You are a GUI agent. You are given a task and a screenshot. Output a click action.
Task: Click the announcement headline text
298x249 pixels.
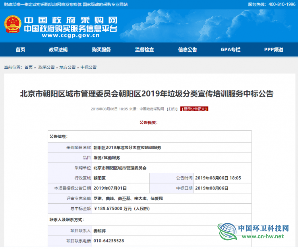[x=147, y=94]
